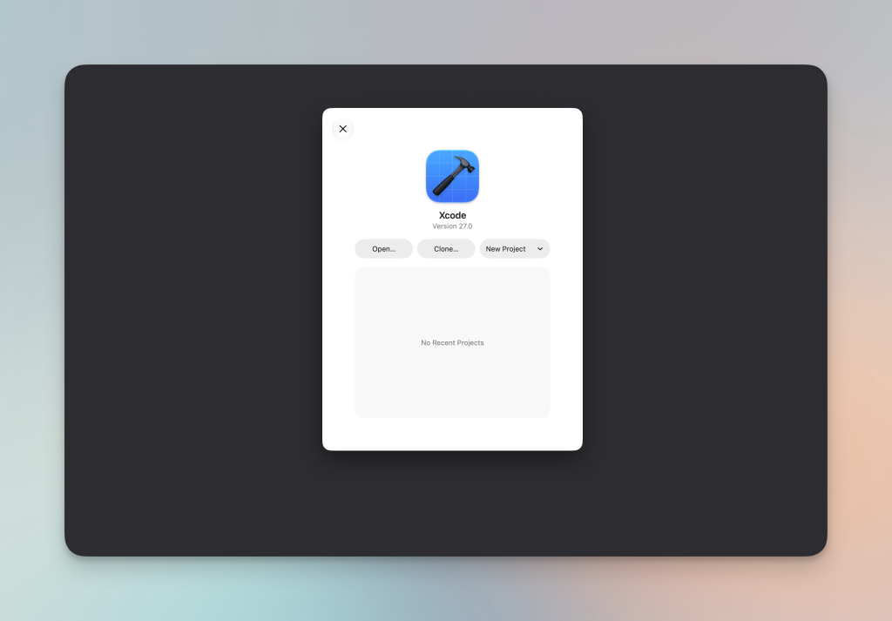Open an existing project with Open...

[x=384, y=249]
